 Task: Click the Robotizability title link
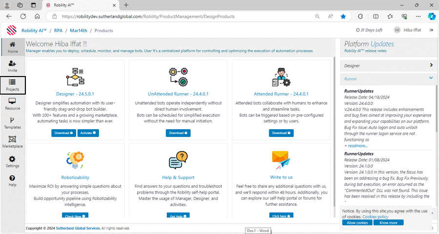click(x=75, y=177)
